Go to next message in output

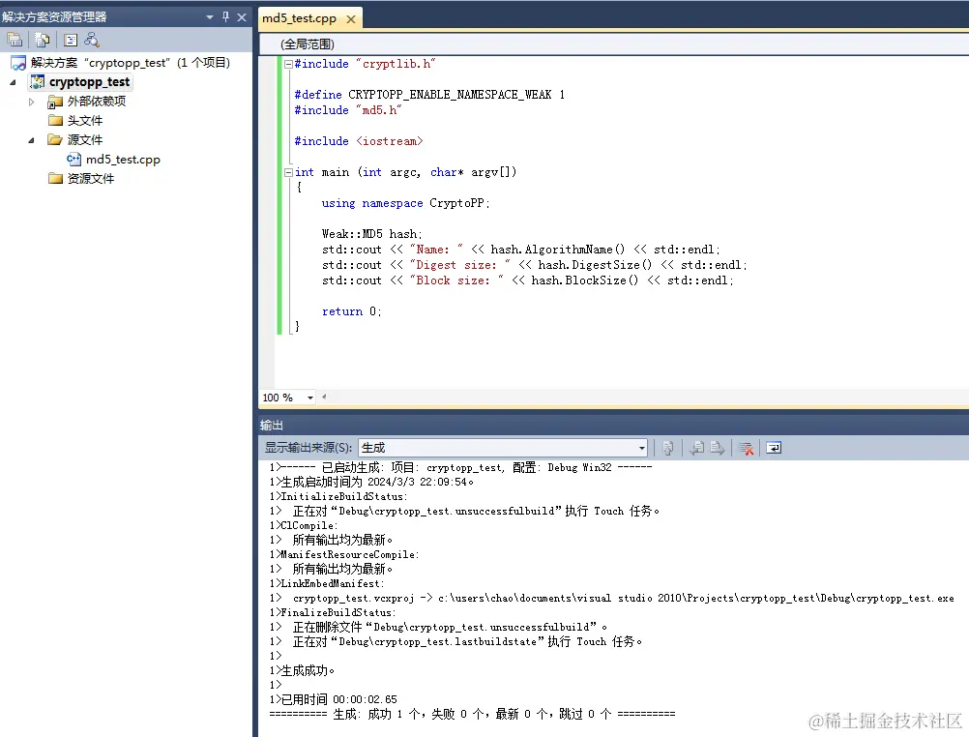point(716,447)
